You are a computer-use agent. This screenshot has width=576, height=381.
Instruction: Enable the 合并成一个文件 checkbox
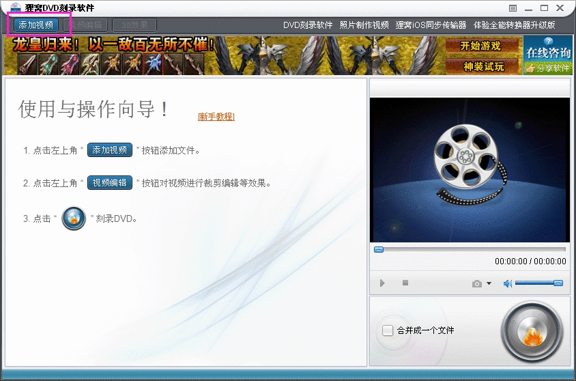click(x=388, y=330)
